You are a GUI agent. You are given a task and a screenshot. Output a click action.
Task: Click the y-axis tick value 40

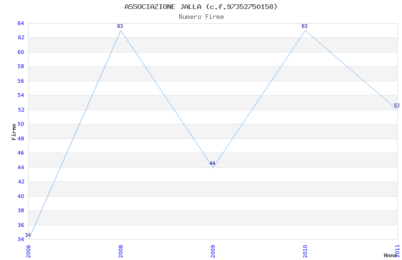(x=21, y=196)
